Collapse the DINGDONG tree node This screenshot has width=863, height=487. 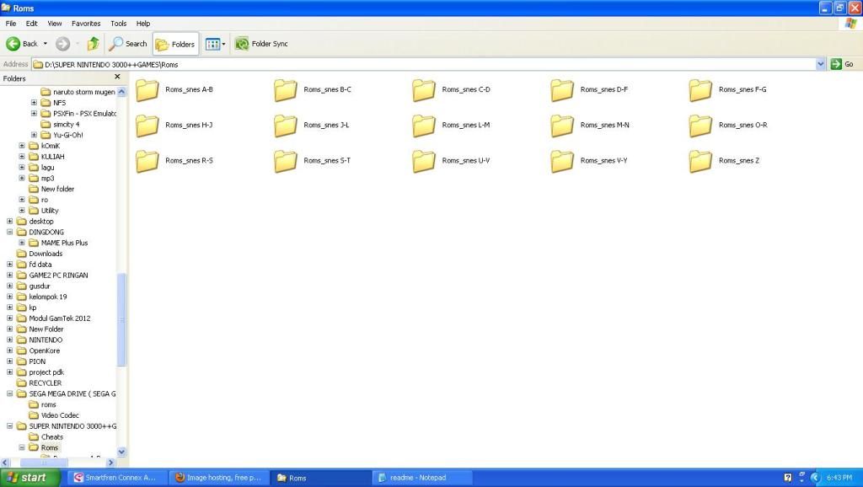point(10,232)
